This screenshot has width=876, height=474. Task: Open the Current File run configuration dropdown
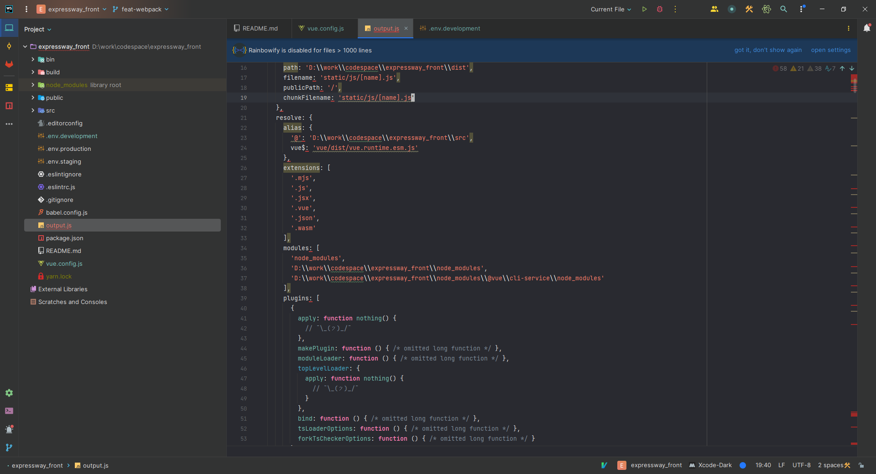click(x=610, y=9)
